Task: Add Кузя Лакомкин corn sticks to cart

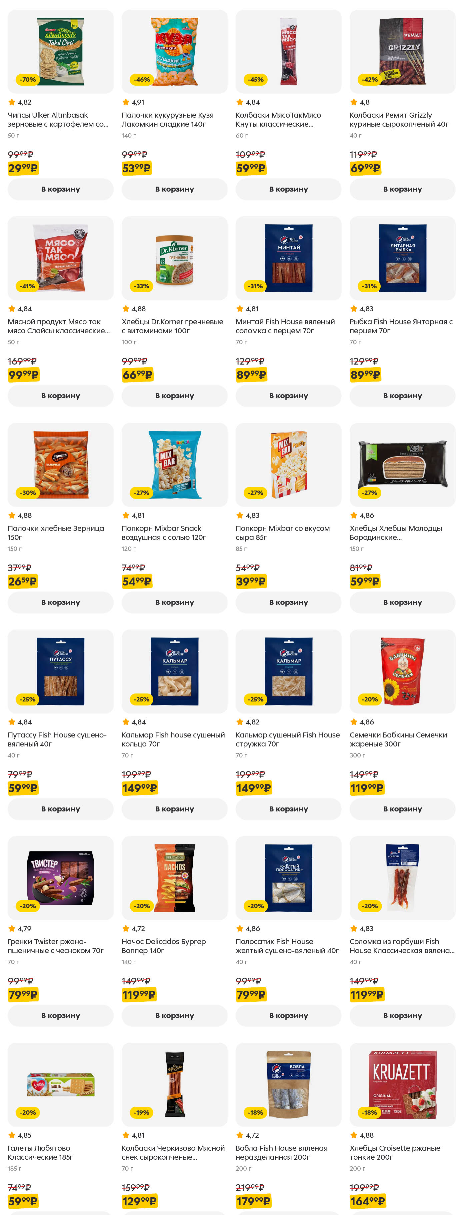Action: [x=174, y=189]
